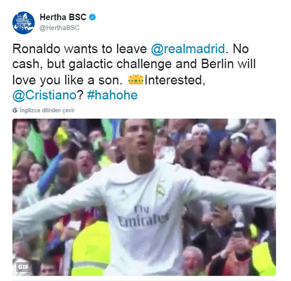The width and height of the screenshot is (291, 281).
Task: Click the blue verified badge
Action: [x=92, y=17]
